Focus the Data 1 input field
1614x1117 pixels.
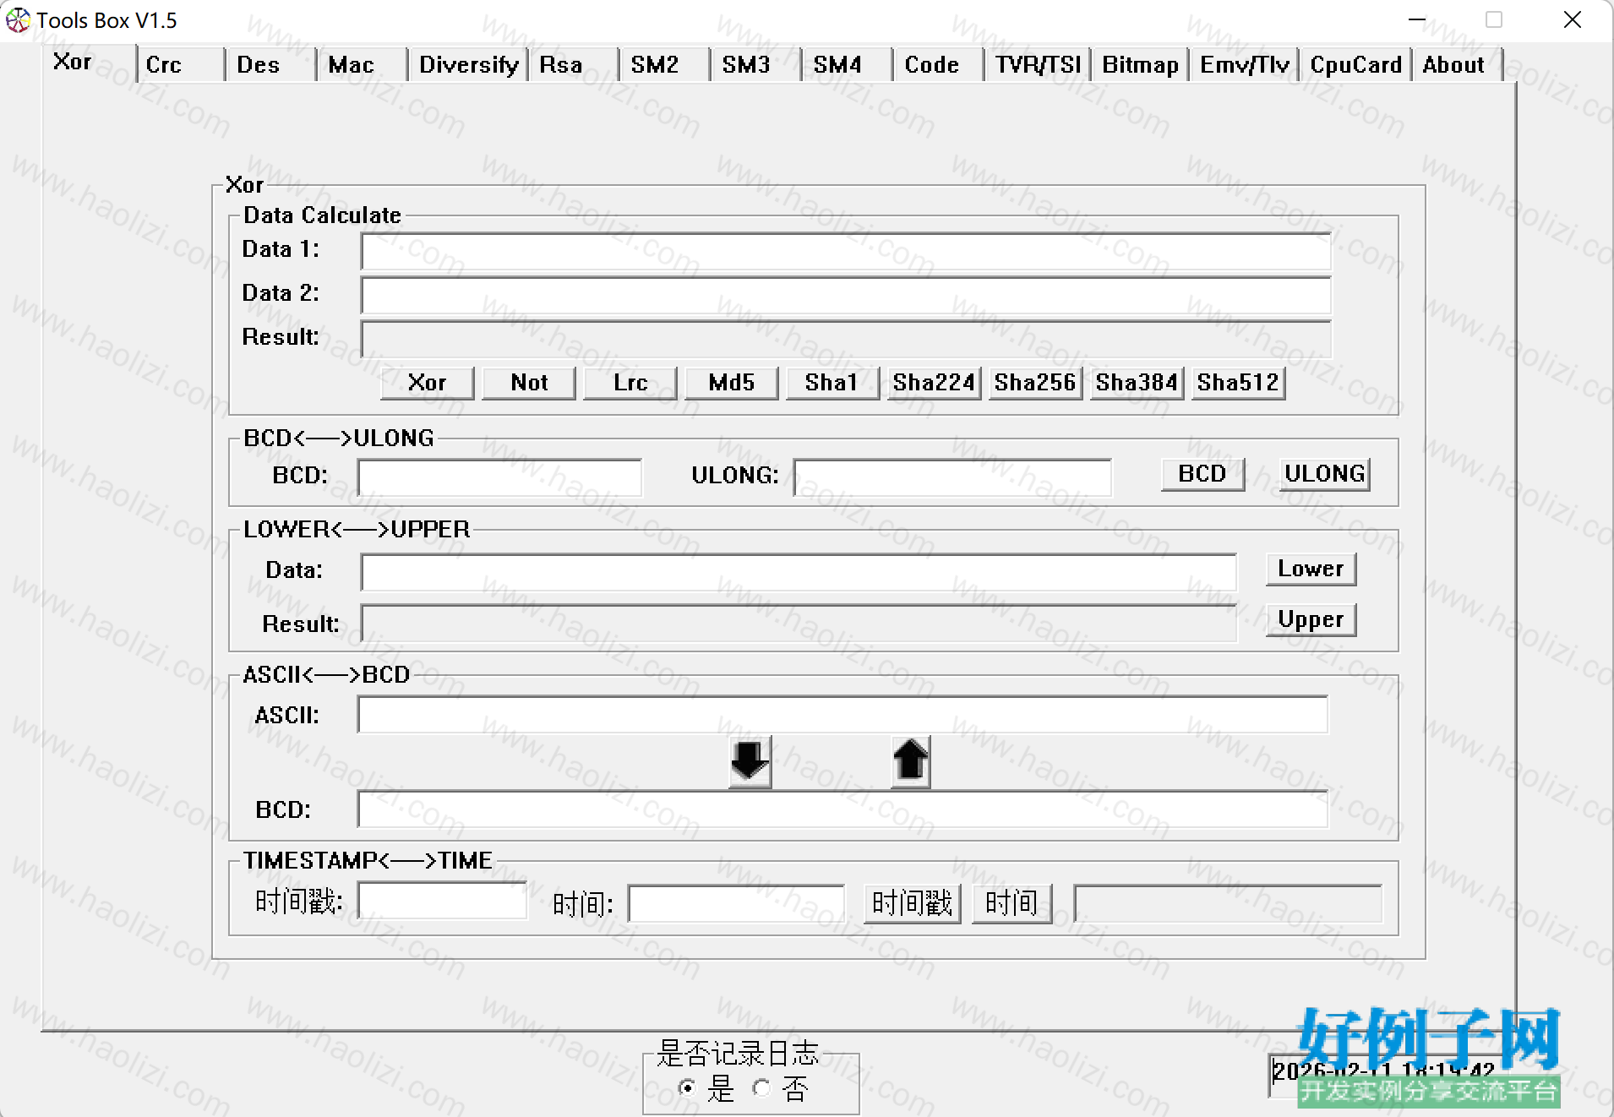tap(846, 252)
